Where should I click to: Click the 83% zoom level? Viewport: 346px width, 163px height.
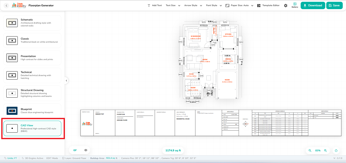tap(318, 151)
